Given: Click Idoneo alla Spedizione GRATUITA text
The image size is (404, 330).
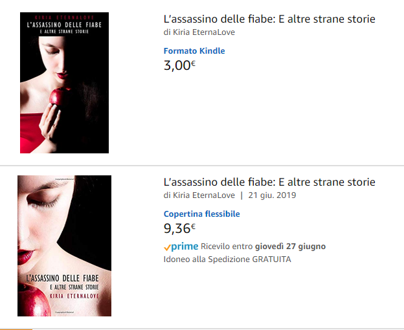Looking at the screenshot, I should pyautogui.click(x=227, y=259).
